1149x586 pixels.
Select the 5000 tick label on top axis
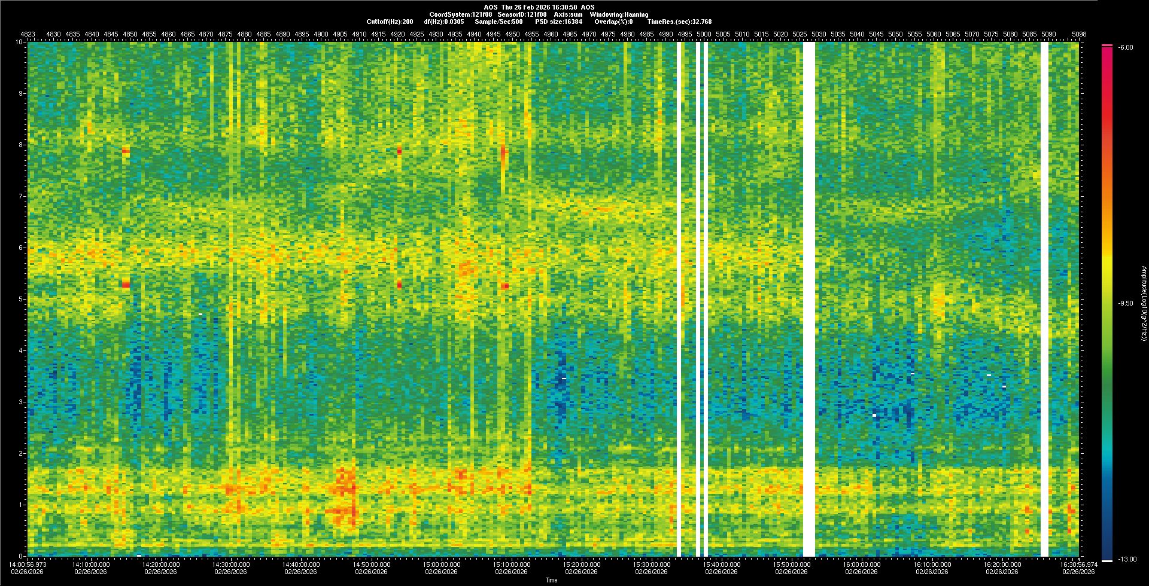click(704, 35)
